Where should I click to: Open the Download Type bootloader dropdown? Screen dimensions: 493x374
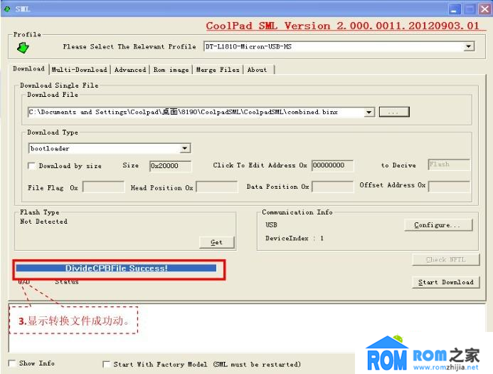click(x=185, y=148)
